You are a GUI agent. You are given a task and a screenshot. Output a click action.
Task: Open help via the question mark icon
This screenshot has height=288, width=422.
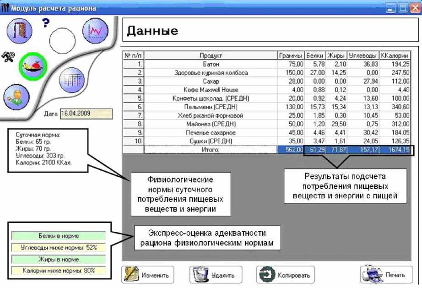[46, 23]
